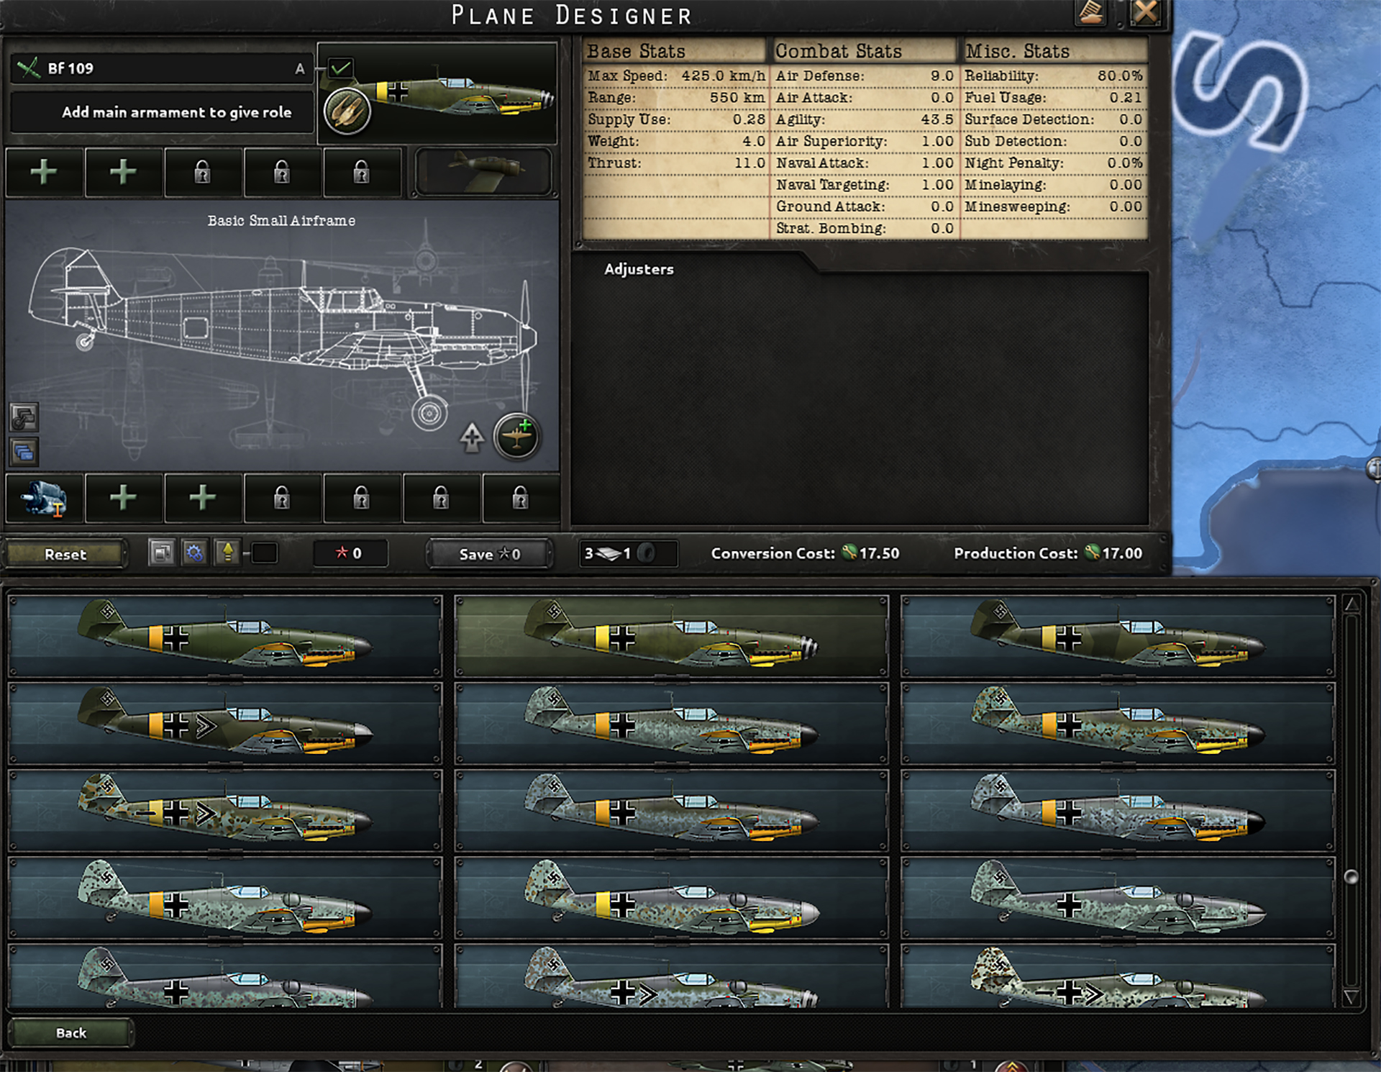Click the Save button
Image resolution: width=1381 pixels, height=1072 pixels.
click(489, 554)
